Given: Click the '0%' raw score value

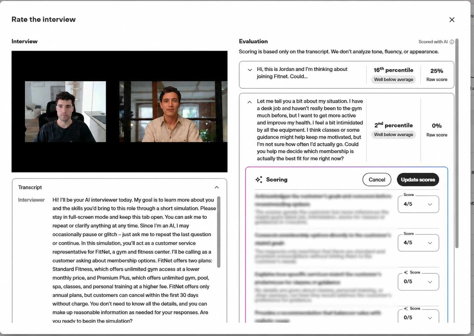Looking at the screenshot, I should click(437, 126).
